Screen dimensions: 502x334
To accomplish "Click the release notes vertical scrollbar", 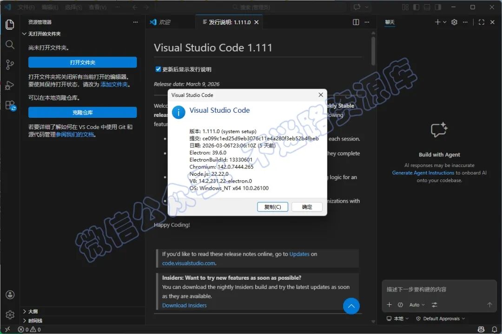I will tap(373, 51).
